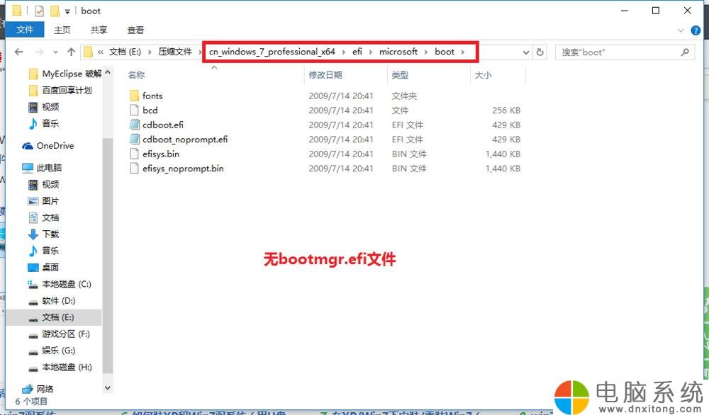Click boot in the address breadcrumb
The image size is (709, 415).
click(x=445, y=52)
